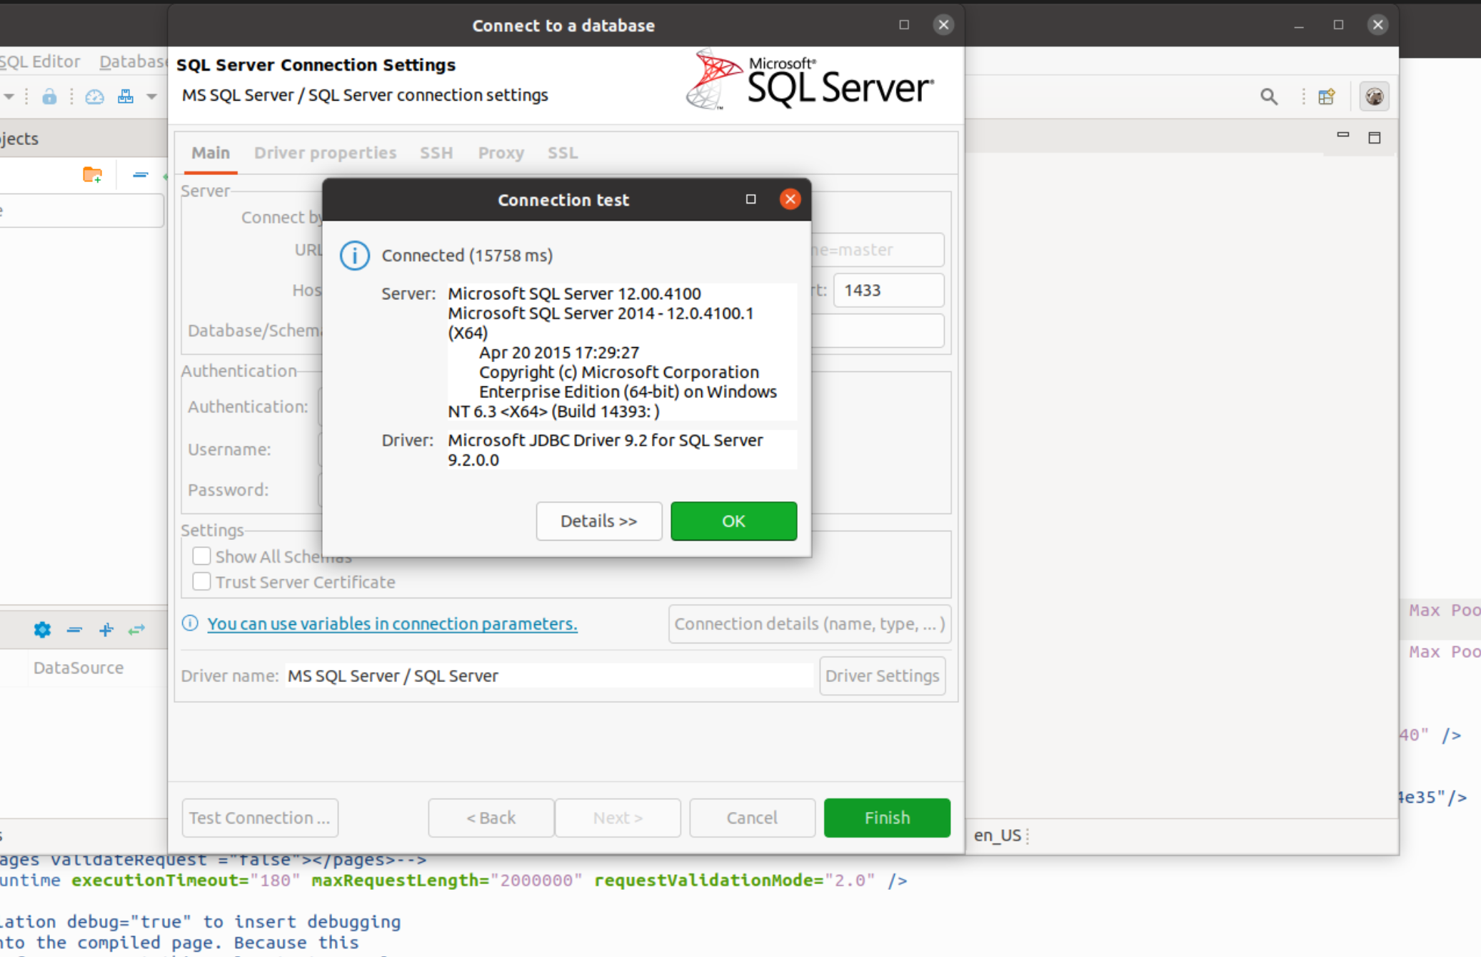The height and width of the screenshot is (957, 1481).
Task: Click the lock icon in main toolbar
Action: (49, 96)
